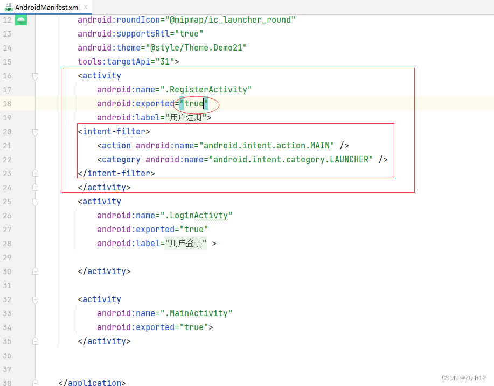Collapse the MainActivity block at line 32

pyautogui.click(x=36, y=299)
